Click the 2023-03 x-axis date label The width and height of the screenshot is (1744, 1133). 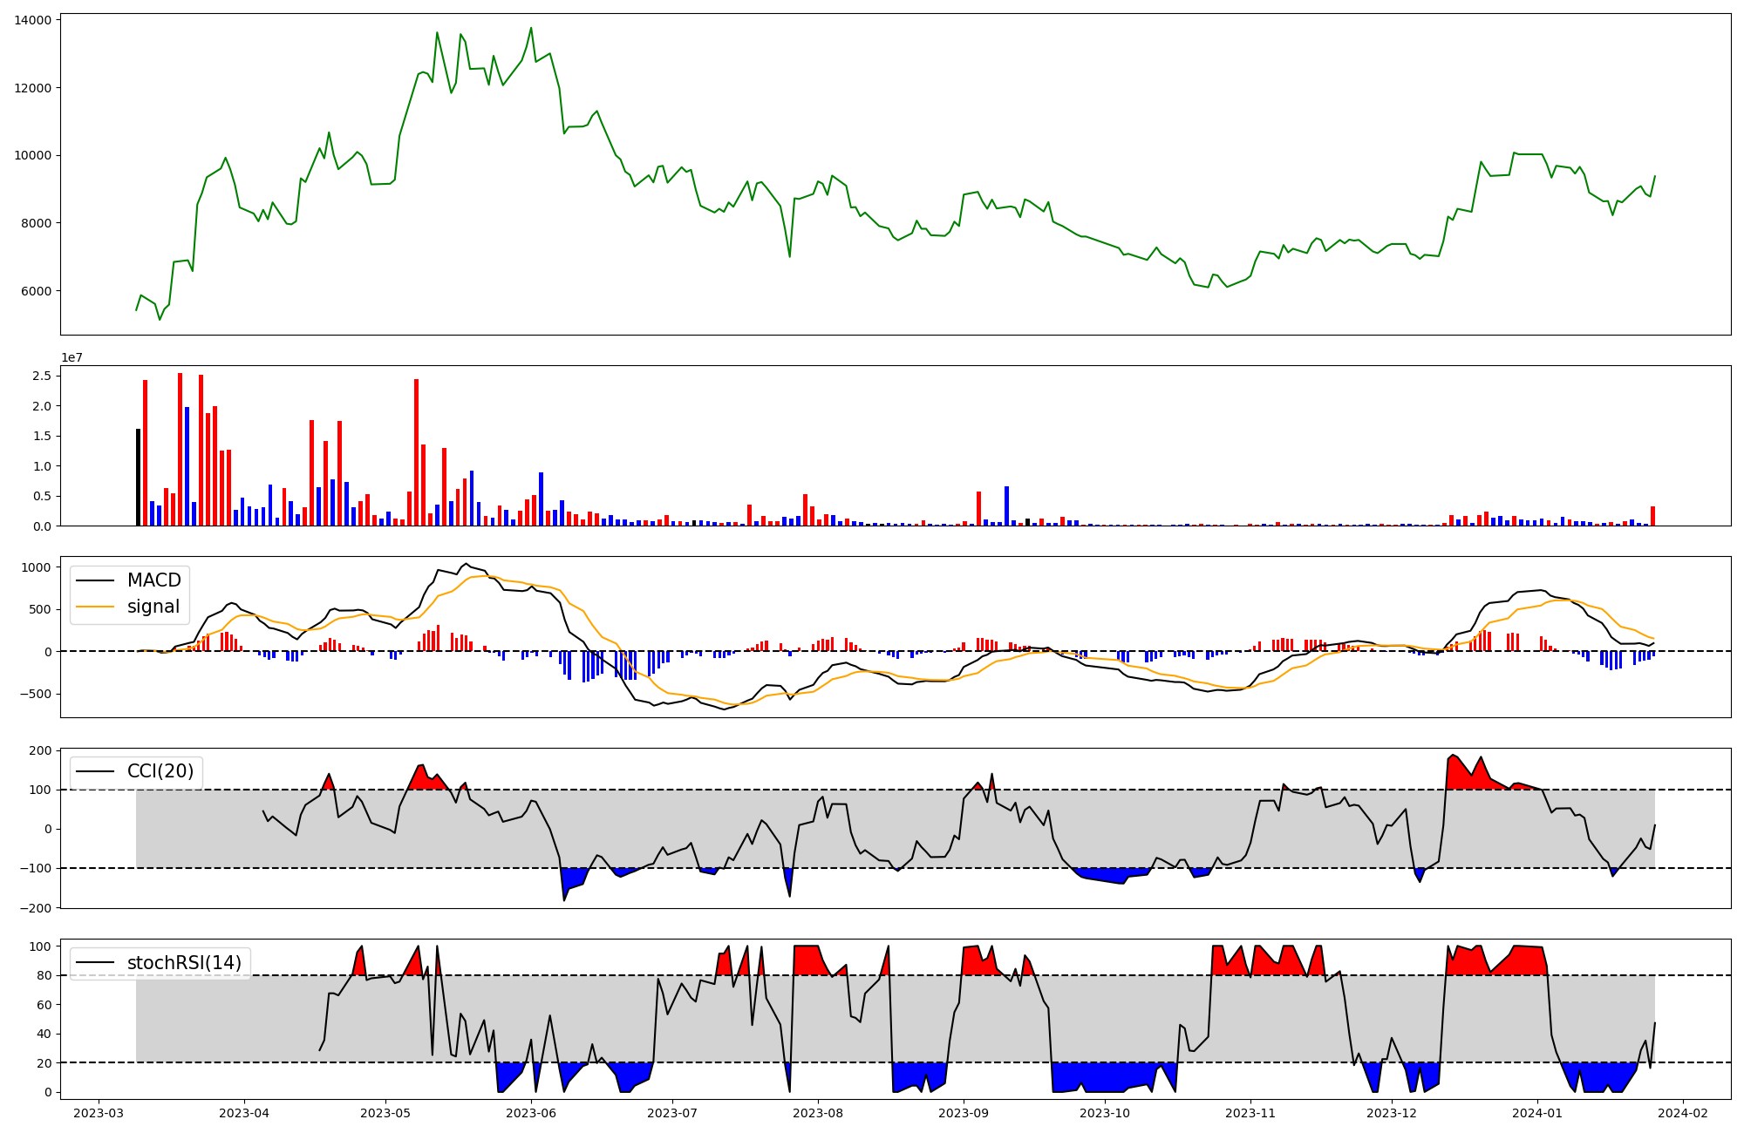coord(99,1113)
